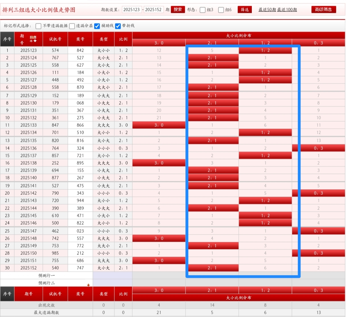Click highlighted 3:0 cell in row 2025151
346x317 pixels.
pos(159,261)
